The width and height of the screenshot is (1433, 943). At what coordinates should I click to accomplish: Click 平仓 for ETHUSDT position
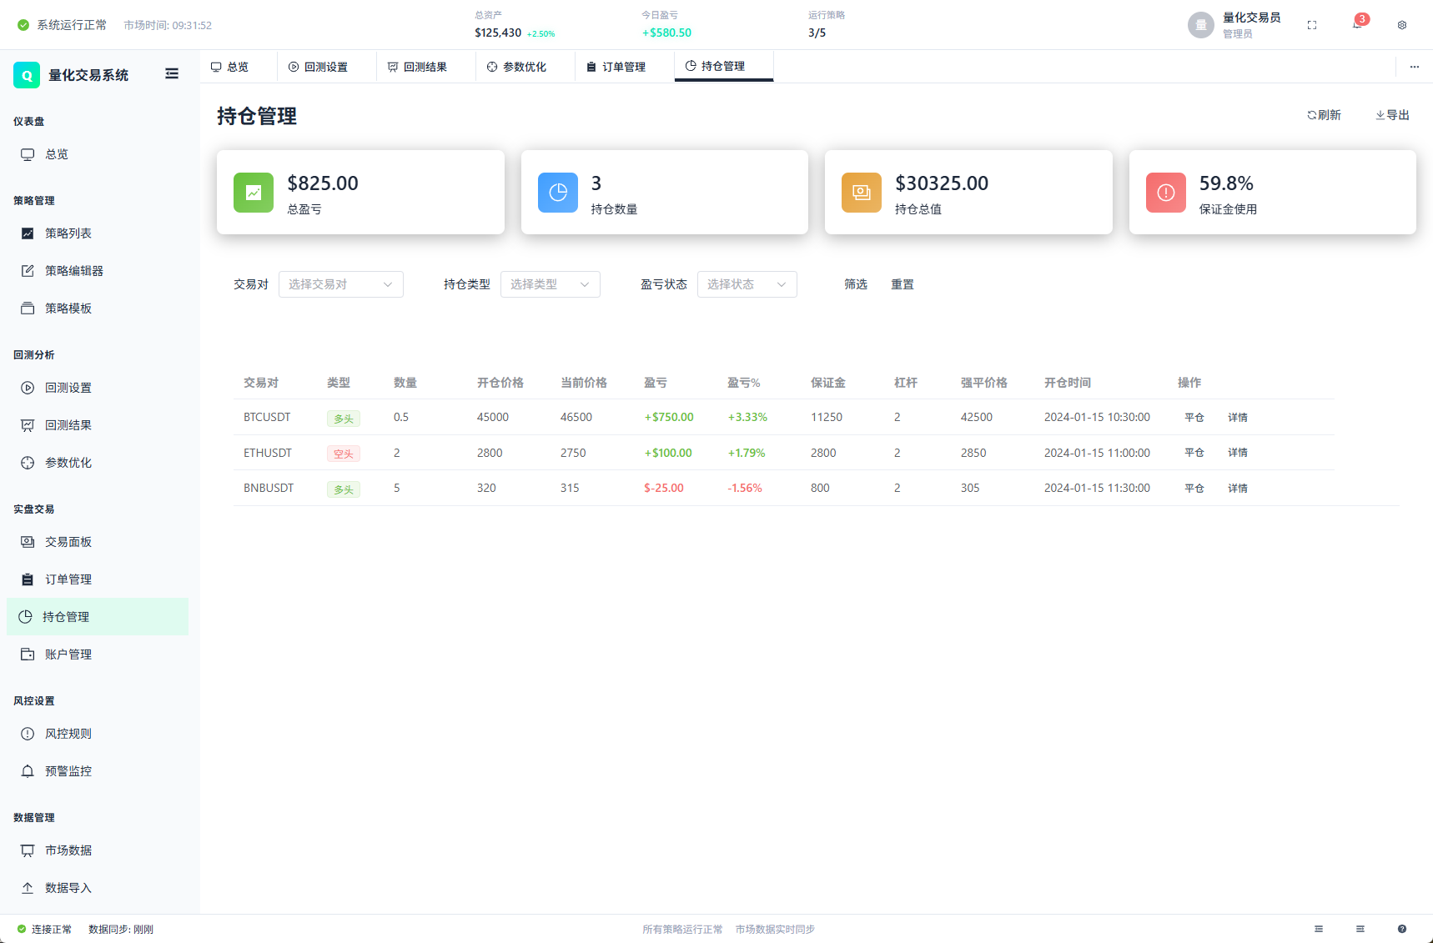pos(1194,453)
